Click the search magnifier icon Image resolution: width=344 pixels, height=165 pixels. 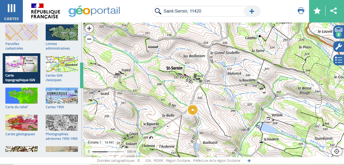coord(158,11)
